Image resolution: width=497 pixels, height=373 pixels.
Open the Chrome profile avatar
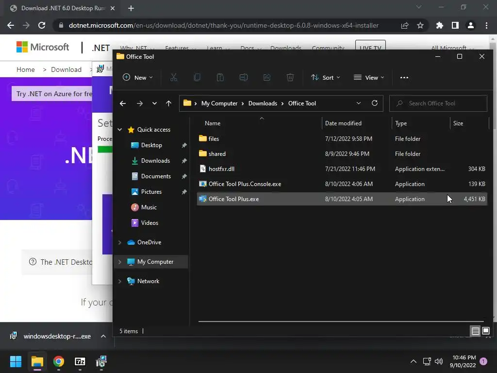click(471, 25)
